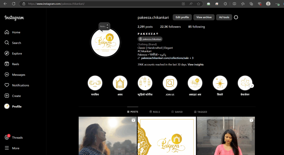
Task: Click the Instagram logo
Action: point(14,18)
